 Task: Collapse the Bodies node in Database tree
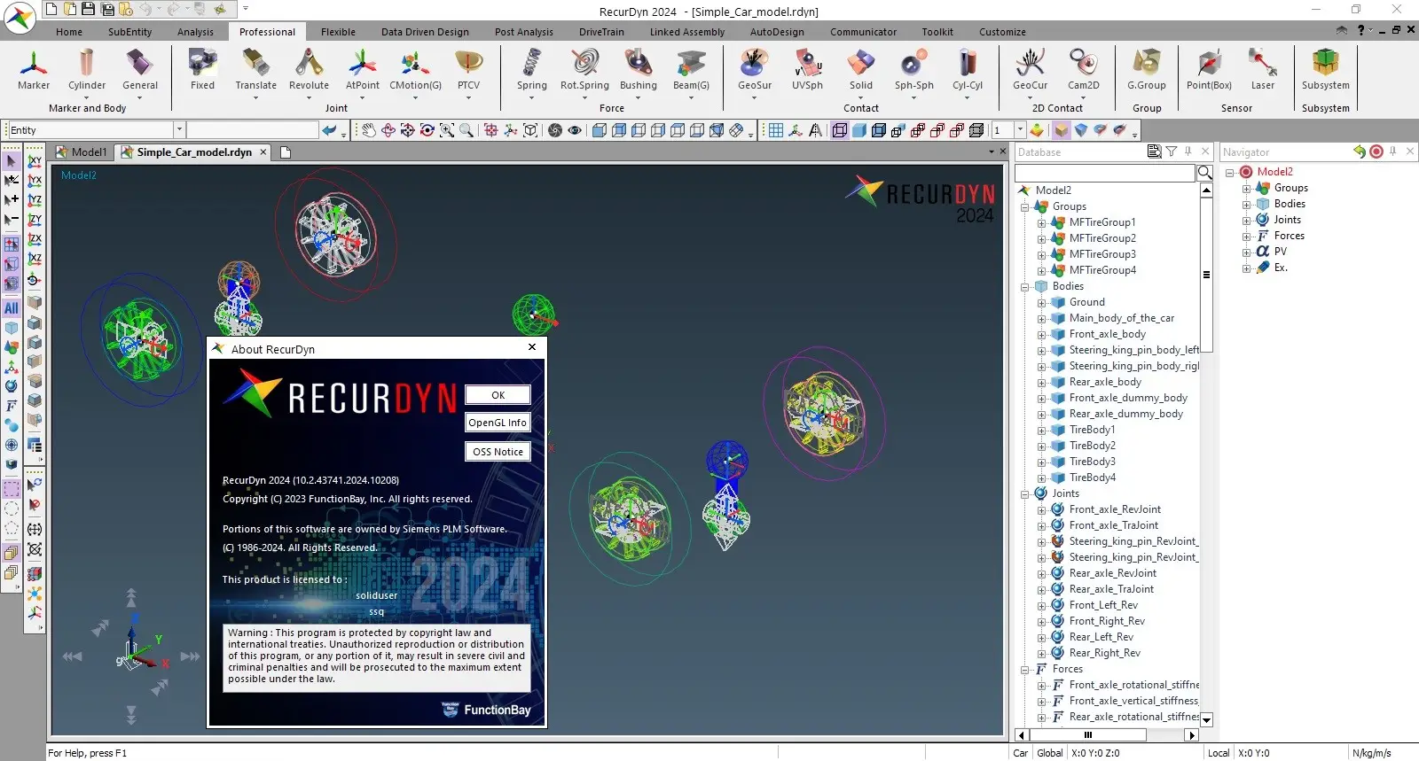(1024, 286)
